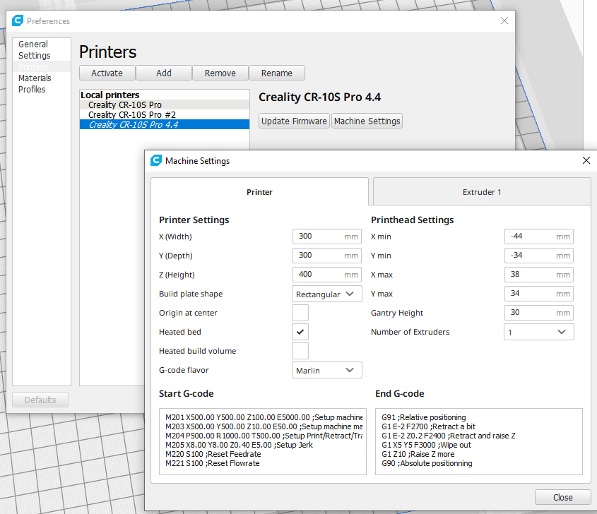Viewport: 597px width, 514px height.
Task: Open the Number of Extruders dropdown
Action: click(539, 332)
